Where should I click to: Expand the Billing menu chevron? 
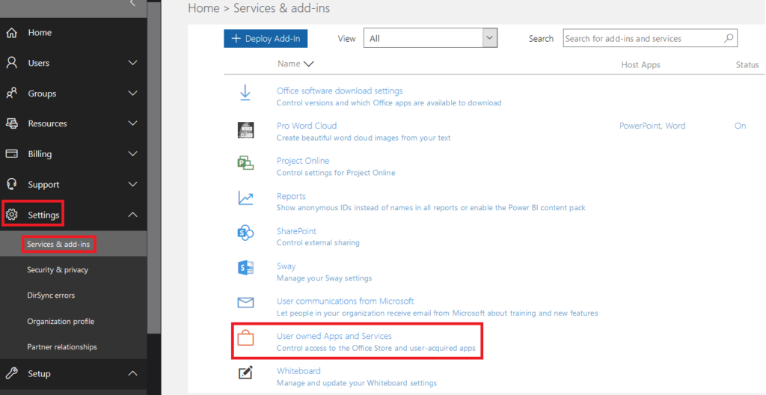pyautogui.click(x=132, y=154)
